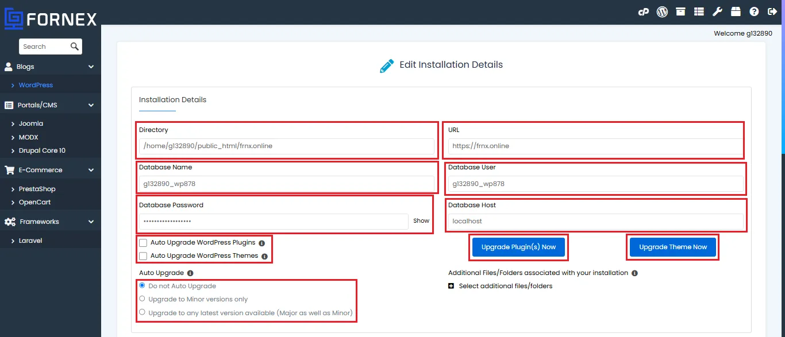
Task: Click the Database Host field
Action: click(x=595, y=221)
